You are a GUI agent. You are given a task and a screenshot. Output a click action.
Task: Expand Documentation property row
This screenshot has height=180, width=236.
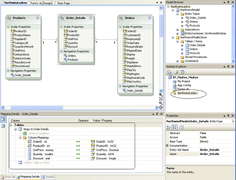coord(167,146)
